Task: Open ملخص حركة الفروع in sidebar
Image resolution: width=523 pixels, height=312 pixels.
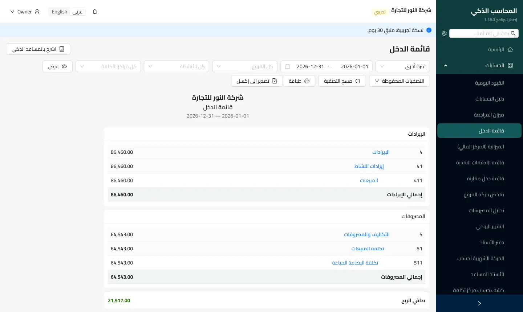Action: coord(479,194)
